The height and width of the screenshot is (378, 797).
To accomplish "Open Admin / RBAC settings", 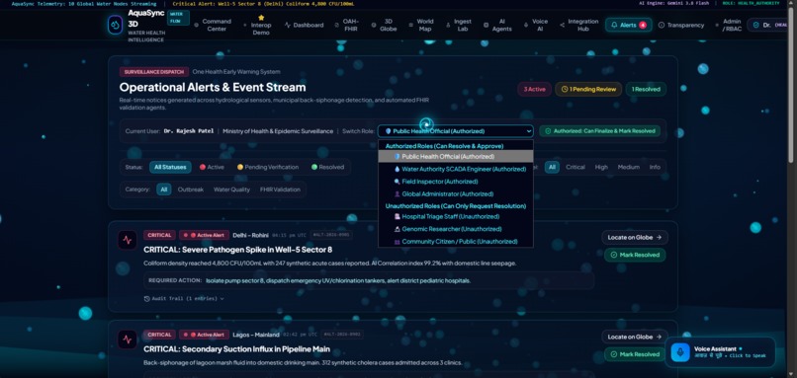I will coord(728,25).
